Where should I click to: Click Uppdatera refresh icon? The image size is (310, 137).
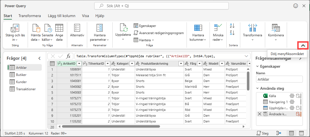(x=123, y=28)
